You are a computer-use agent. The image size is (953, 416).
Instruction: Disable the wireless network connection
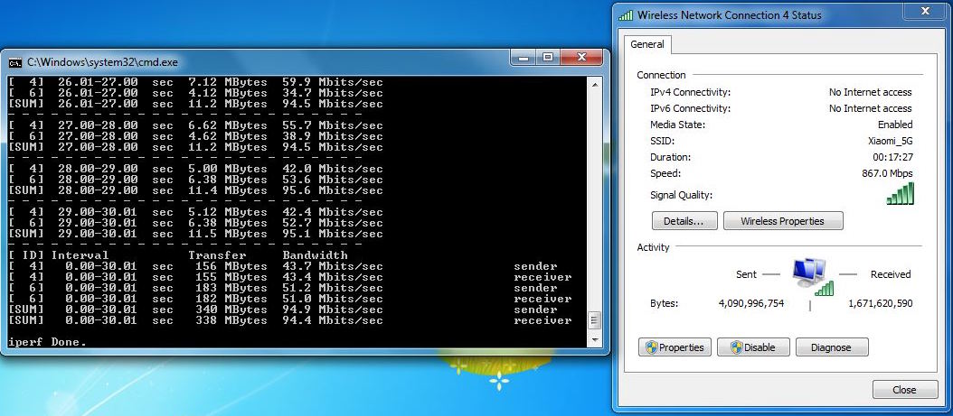[752, 347]
